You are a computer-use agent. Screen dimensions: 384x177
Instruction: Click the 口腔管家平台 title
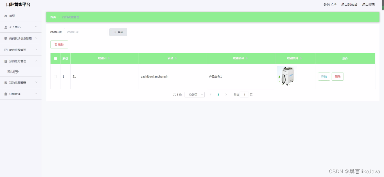tap(18, 4)
